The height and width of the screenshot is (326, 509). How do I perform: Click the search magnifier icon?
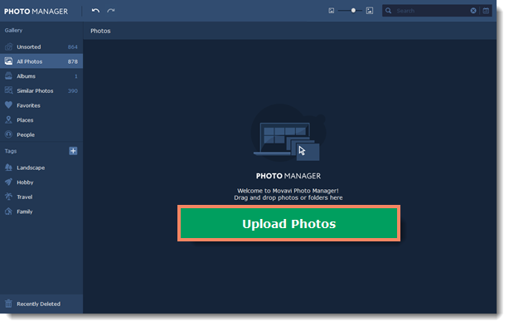pyautogui.click(x=388, y=11)
